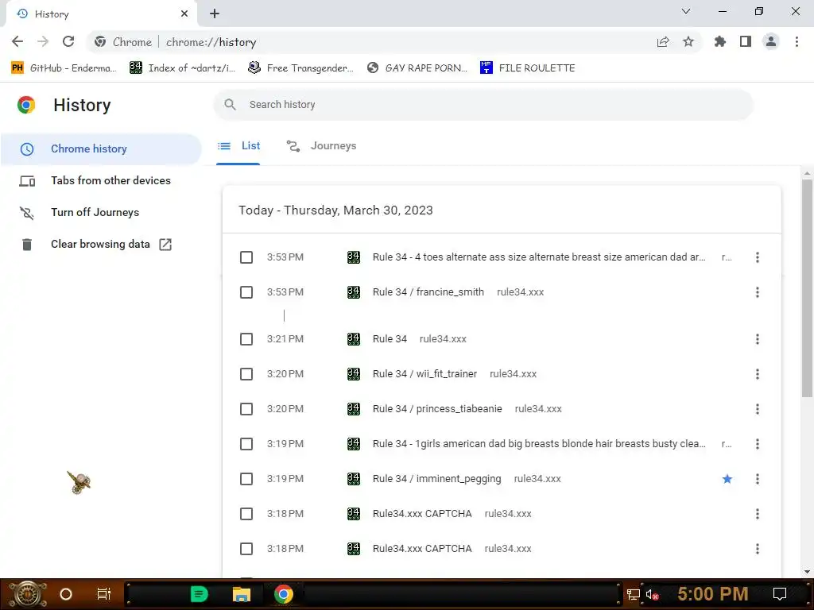Open actions menu for the princess_tiabeanie entry
The image size is (814, 610).
[758, 409]
